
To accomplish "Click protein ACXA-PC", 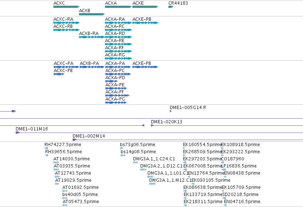I will [x=118, y=74].
